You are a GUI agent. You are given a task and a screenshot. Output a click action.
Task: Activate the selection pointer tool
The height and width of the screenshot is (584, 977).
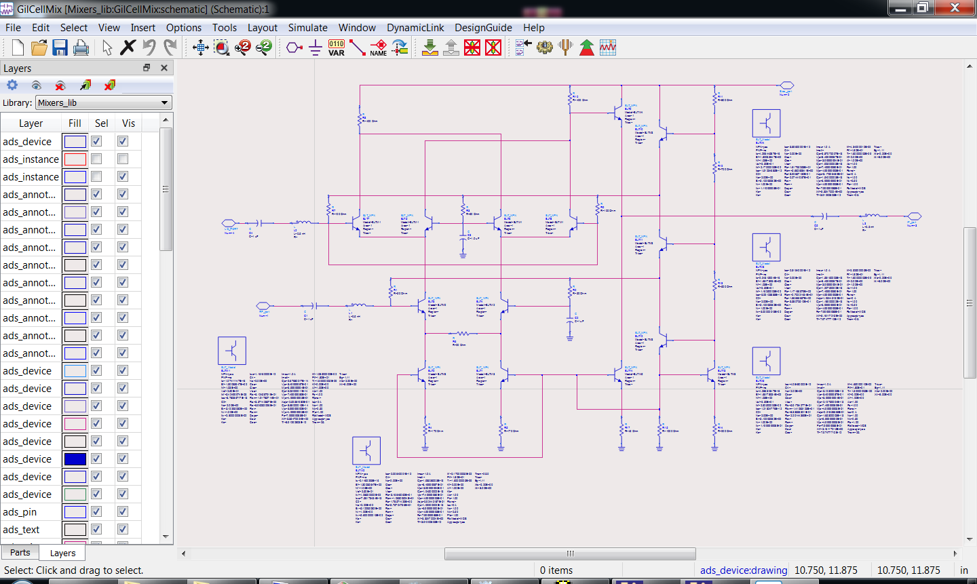(107, 47)
